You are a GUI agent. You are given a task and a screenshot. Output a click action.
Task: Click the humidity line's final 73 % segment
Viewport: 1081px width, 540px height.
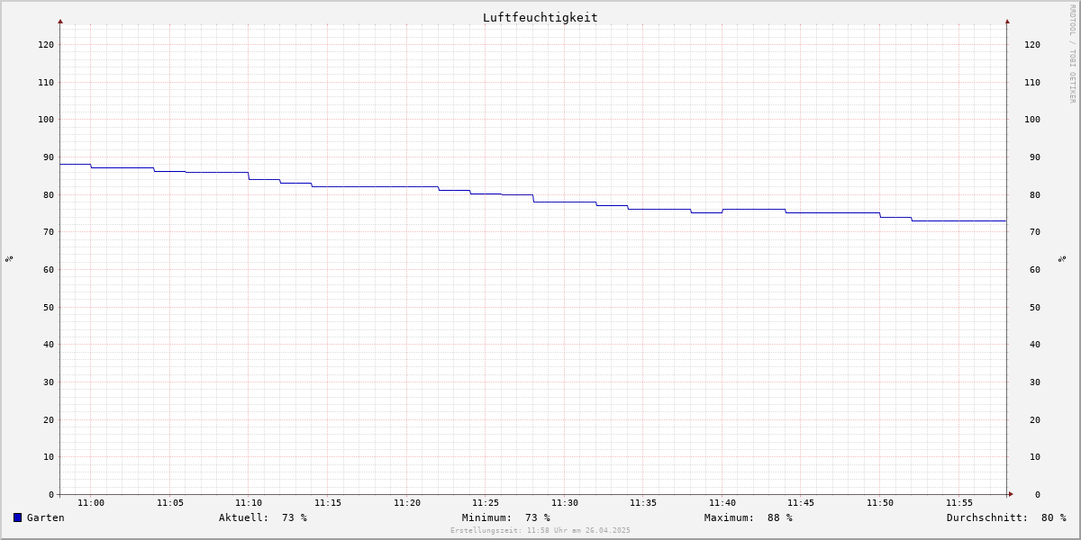pos(958,220)
